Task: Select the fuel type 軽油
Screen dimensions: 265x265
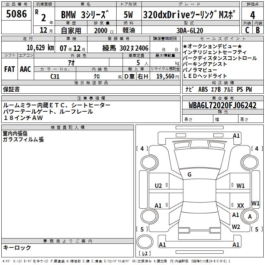Action: click(x=129, y=30)
